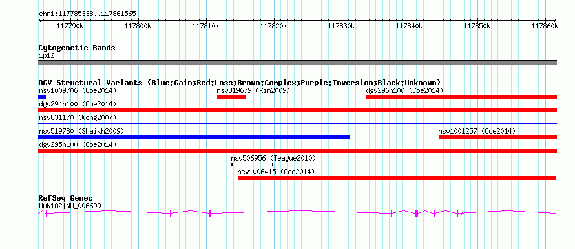Open the dgv296n100 (Coe2014) label

[x=404, y=90]
